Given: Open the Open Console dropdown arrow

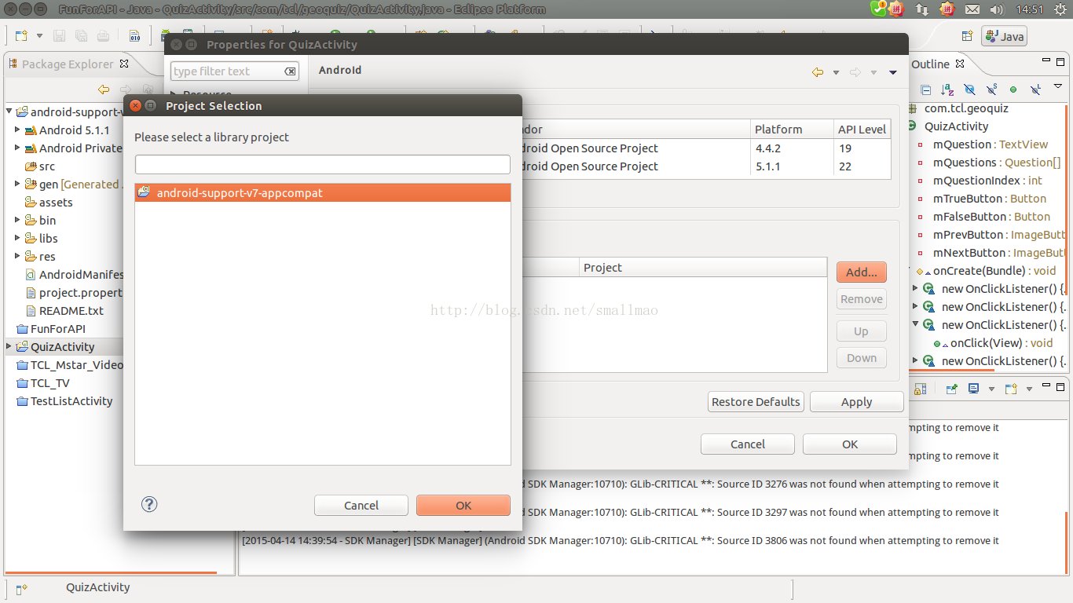Looking at the screenshot, I should click(1028, 389).
